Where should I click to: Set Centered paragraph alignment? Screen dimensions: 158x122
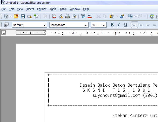pos(141,25)
